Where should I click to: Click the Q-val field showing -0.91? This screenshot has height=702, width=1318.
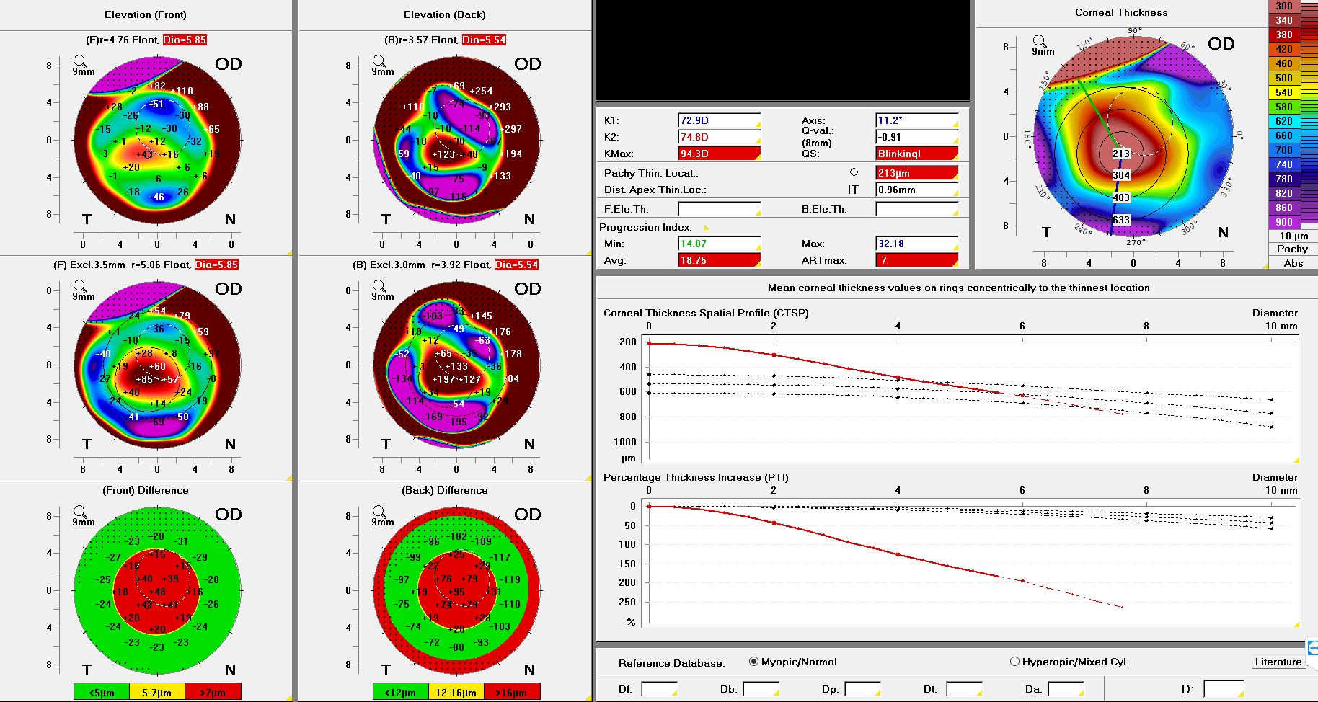click(x=917, y=137)
